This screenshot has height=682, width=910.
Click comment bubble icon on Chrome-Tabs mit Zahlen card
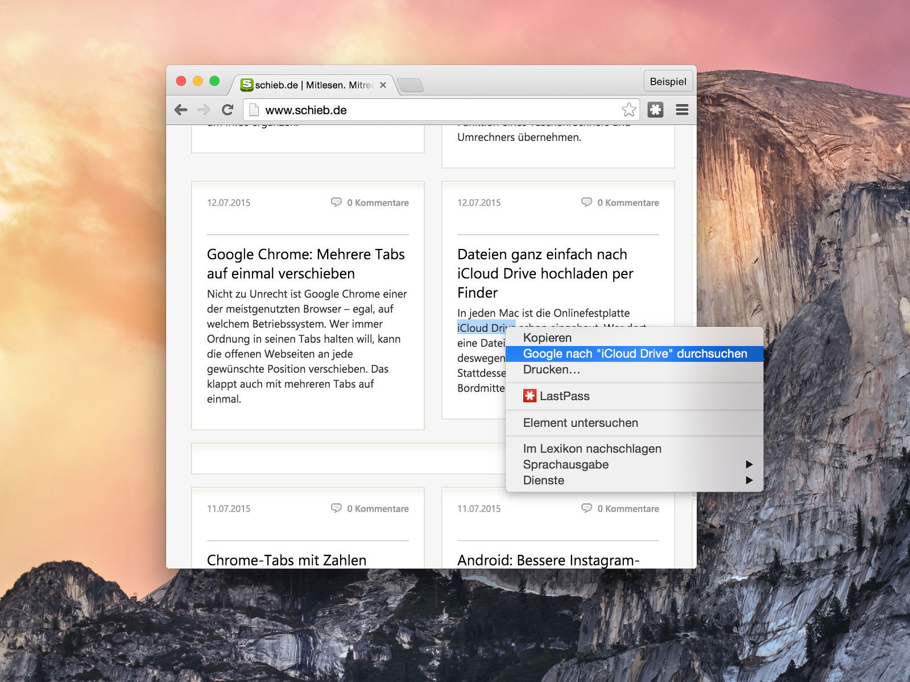[x=336, y=508]
